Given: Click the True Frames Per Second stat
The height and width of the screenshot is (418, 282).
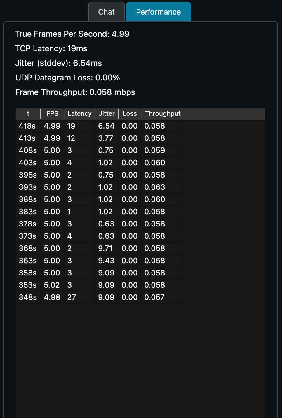Looking at the screenshot, I should click(x=72, y=34).
